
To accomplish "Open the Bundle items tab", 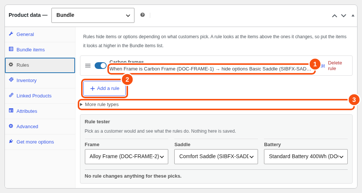I will [40, 50].
